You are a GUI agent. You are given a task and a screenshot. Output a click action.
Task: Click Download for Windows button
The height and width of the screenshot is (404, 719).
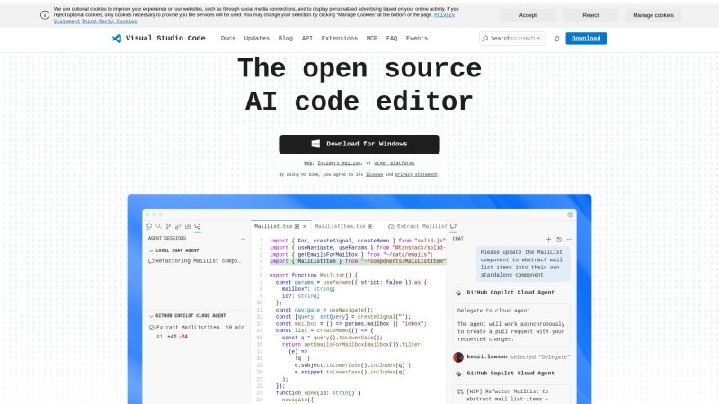pos(359,145)
